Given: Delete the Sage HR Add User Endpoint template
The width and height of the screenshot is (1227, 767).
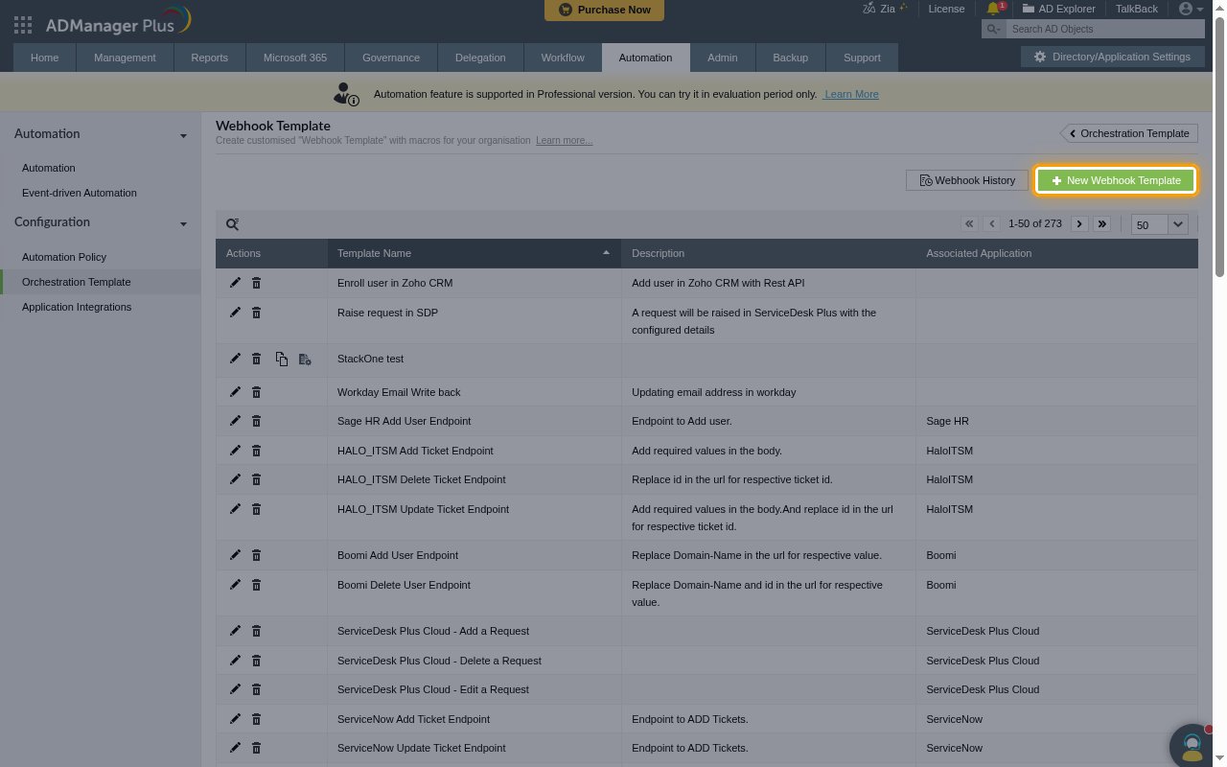Looking at the screenshot, I should point(256,421).
